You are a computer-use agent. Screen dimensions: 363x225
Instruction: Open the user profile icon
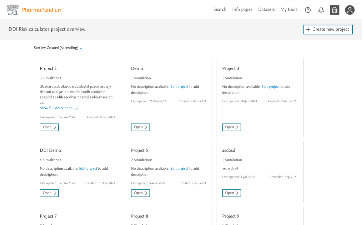tap(349, 10)
